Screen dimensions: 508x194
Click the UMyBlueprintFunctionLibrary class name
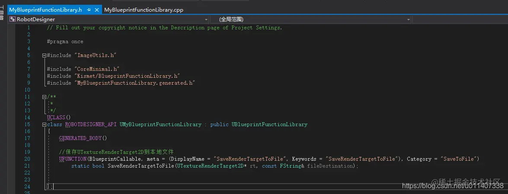(160, 124)
